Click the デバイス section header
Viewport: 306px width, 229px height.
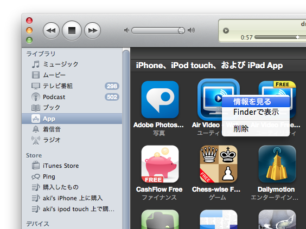(37, 224)
